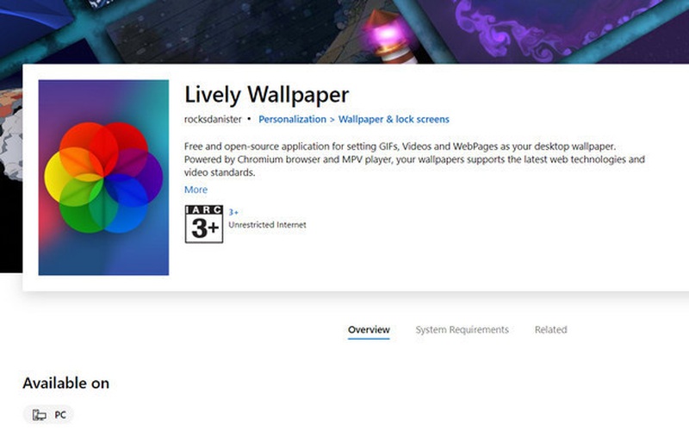The width and height of the screenshot is (689, 431).
Task: Click the Lively Wallpaper app icon image
Action: (103, 178)
